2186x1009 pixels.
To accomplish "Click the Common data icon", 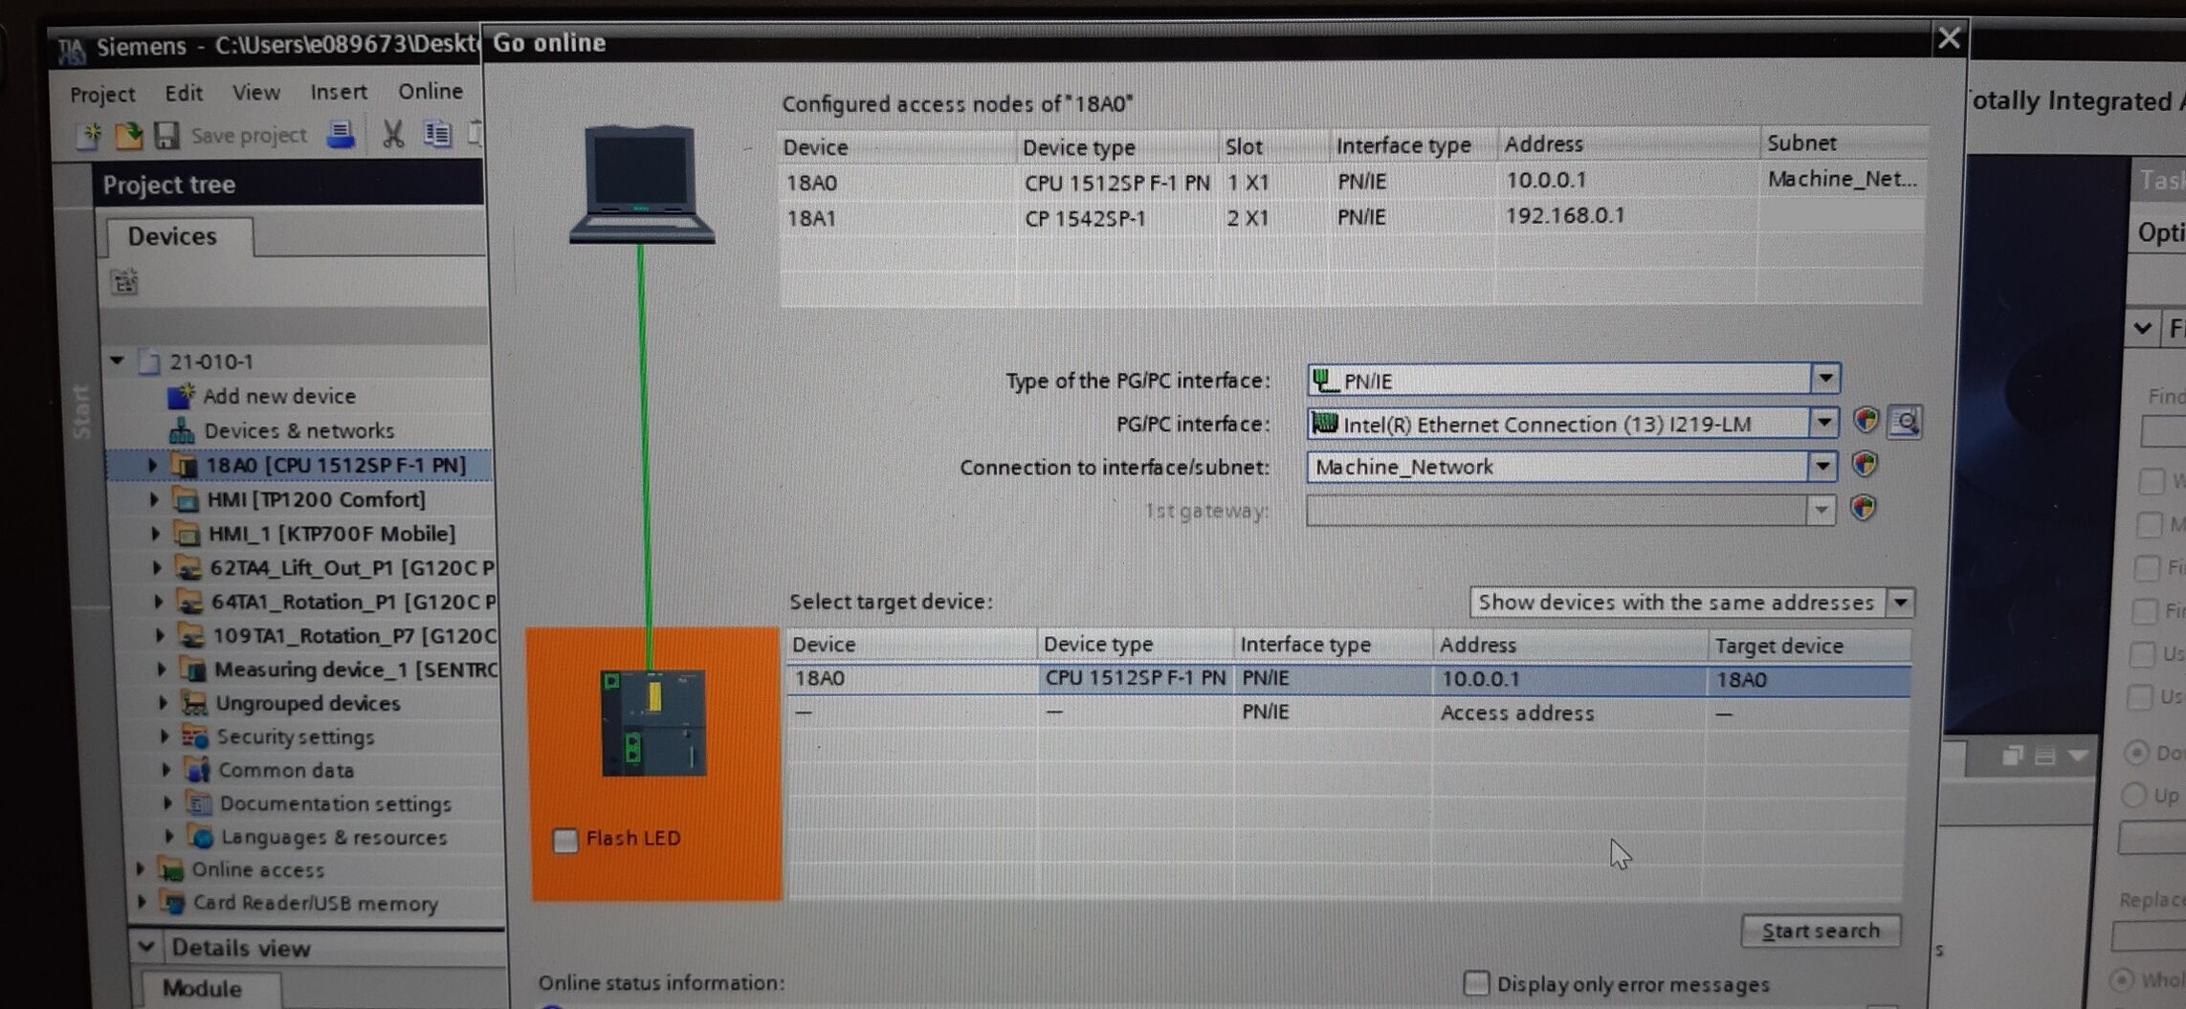I will [x=197, y=770].
